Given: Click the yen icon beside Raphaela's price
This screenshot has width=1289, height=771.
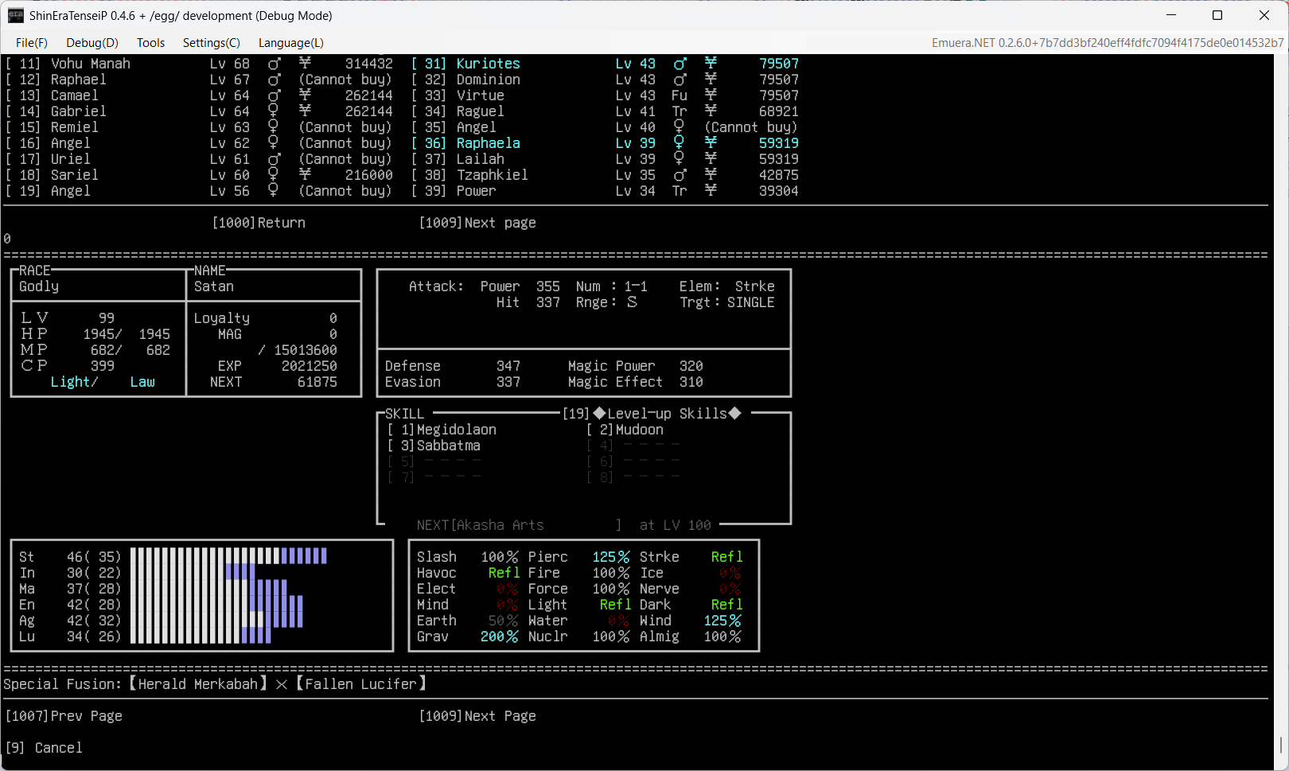Looking at the screenshot, I should 711,143.
